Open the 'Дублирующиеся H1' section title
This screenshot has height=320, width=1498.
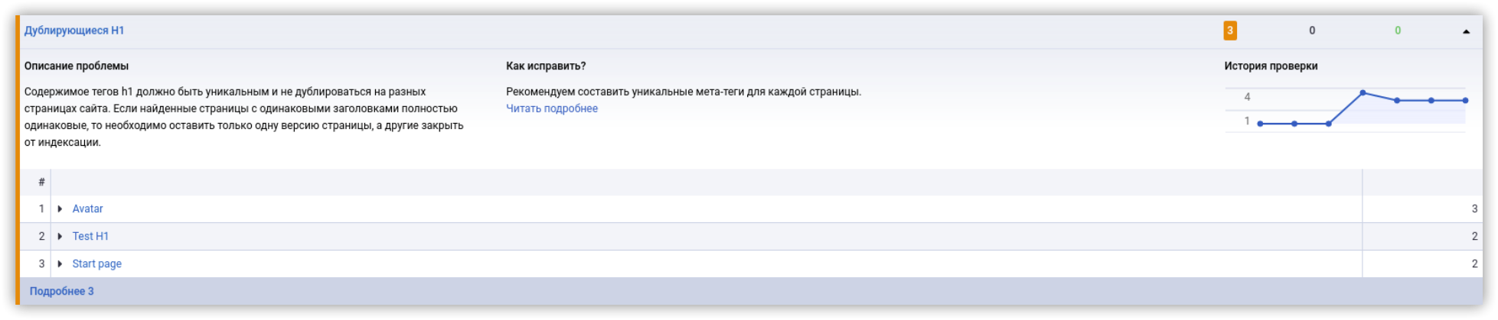click(74, 31)
